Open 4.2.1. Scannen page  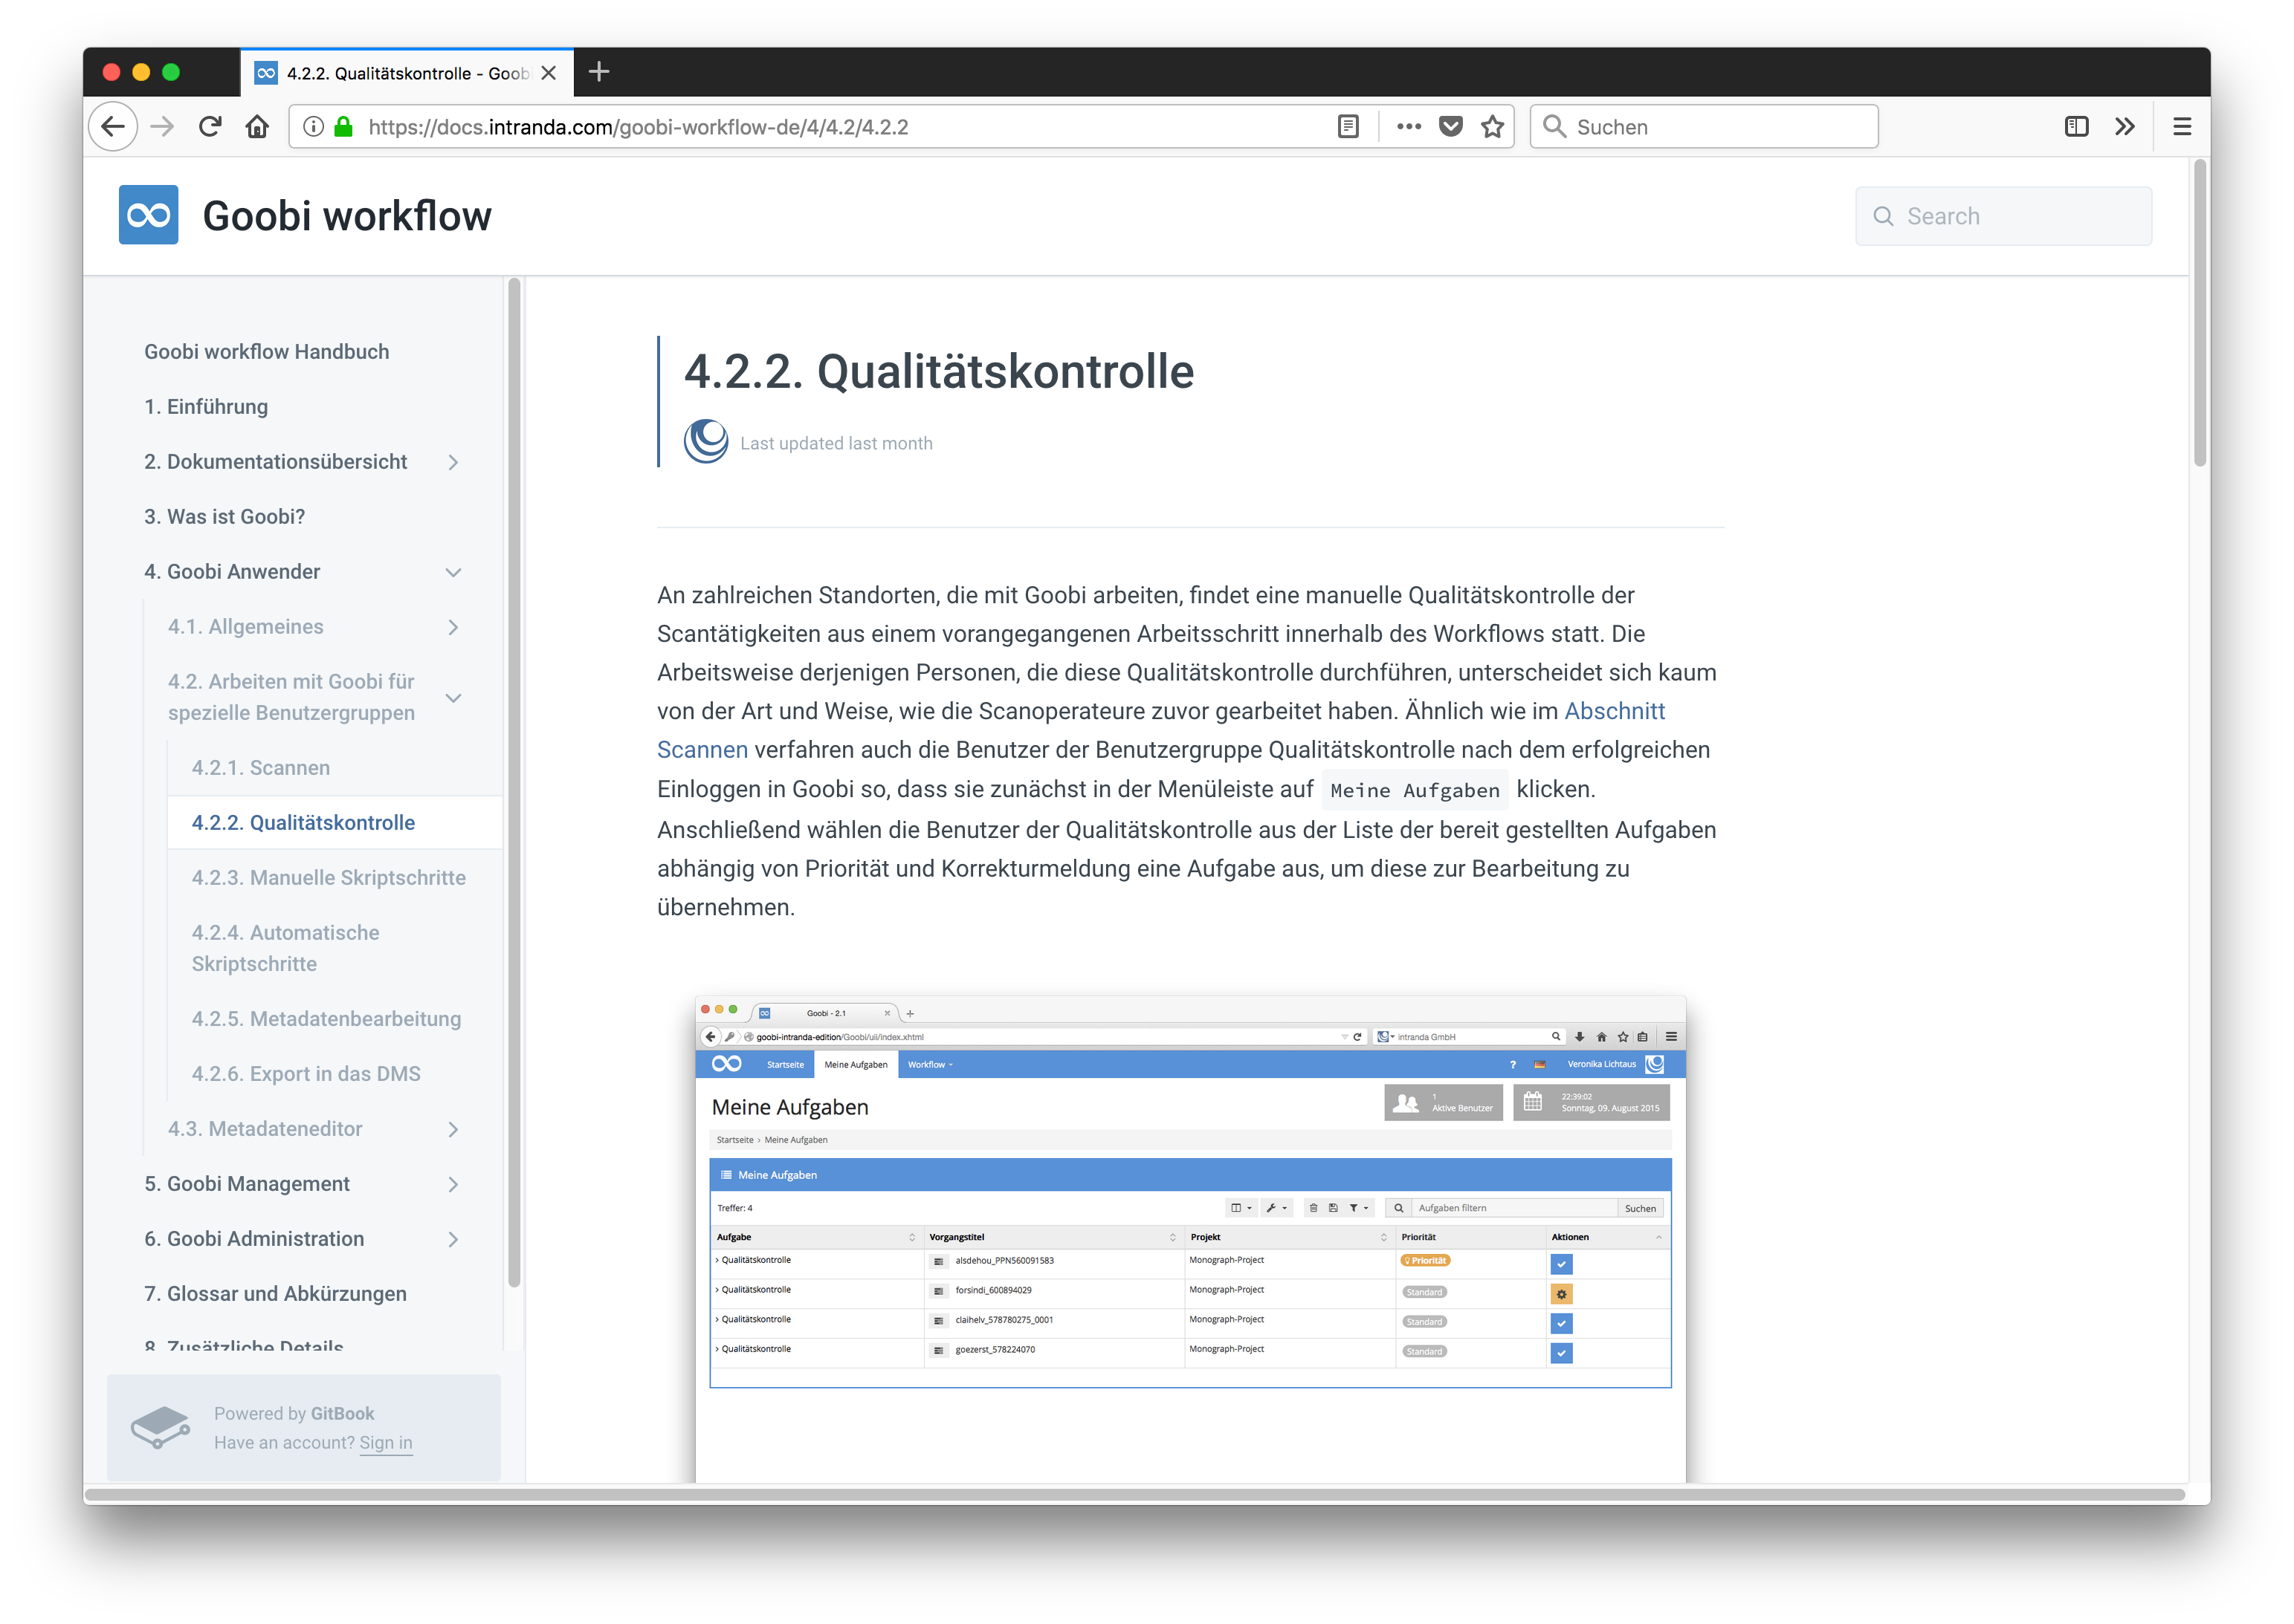(x=260, y=767)
